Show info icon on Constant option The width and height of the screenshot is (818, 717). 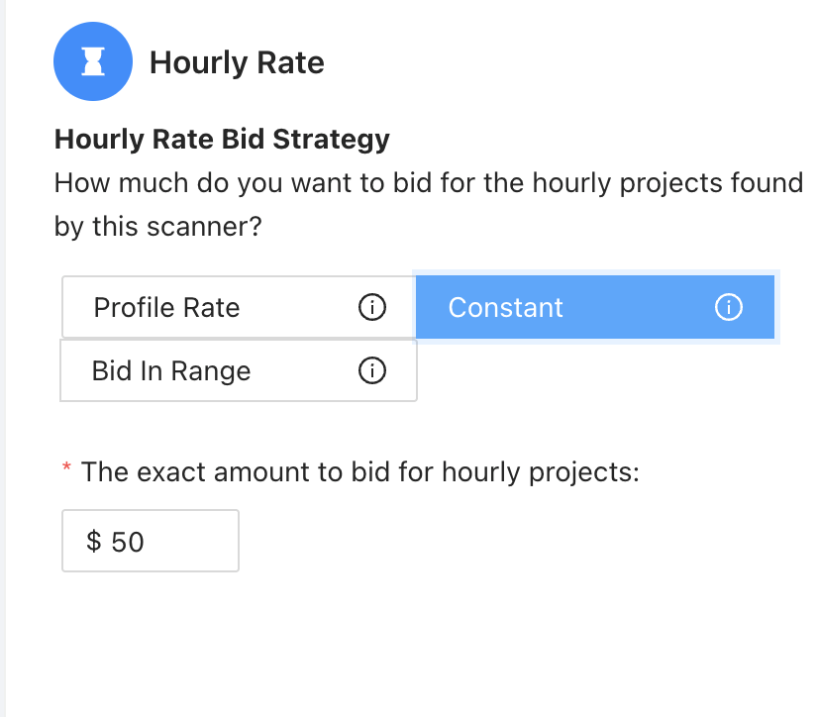point(728,307)
